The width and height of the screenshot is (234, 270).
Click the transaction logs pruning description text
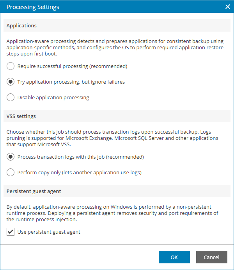[113, 138]
